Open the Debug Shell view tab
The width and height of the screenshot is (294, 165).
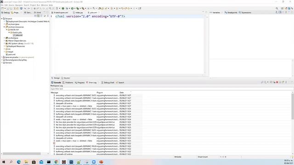[107, 82]
